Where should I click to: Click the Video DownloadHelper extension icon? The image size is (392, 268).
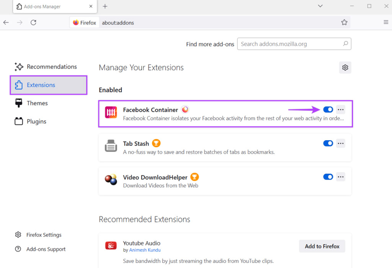[111, 180]
